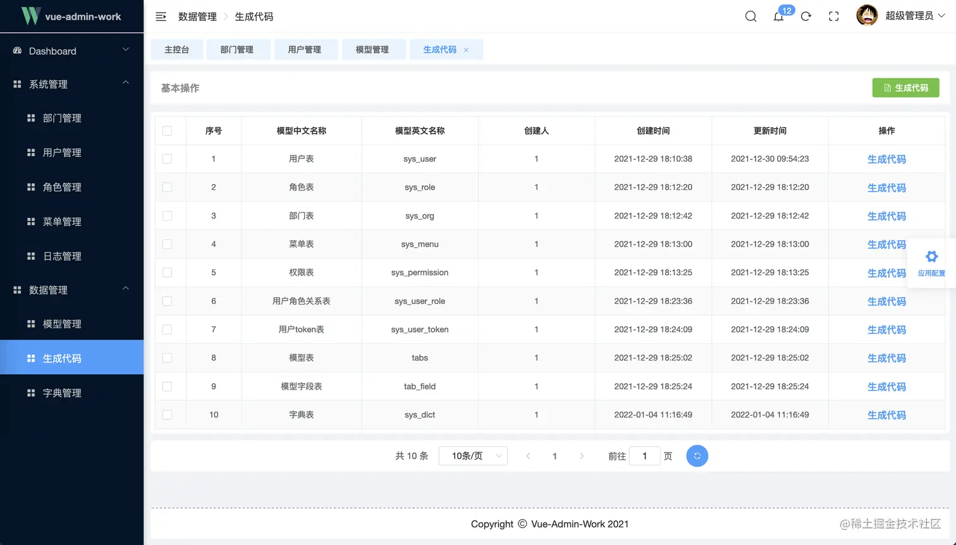Viewport: 956px width, 545px height.
Task: Click the 前往 page number input field
Action: click(644, 455)
